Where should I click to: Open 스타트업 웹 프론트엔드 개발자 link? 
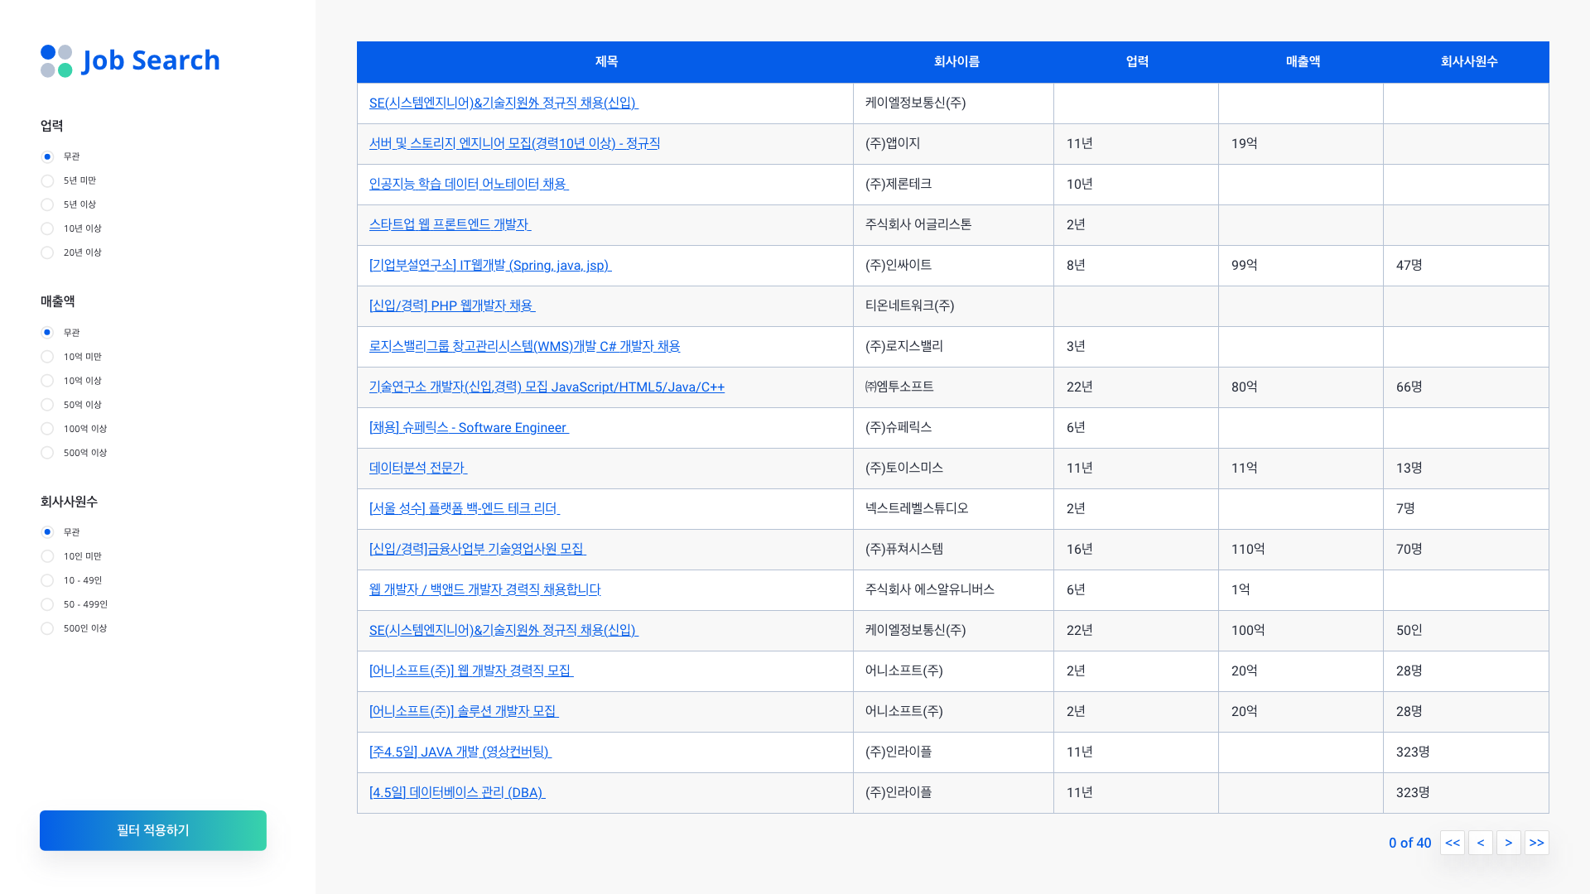tap(450, 224)
